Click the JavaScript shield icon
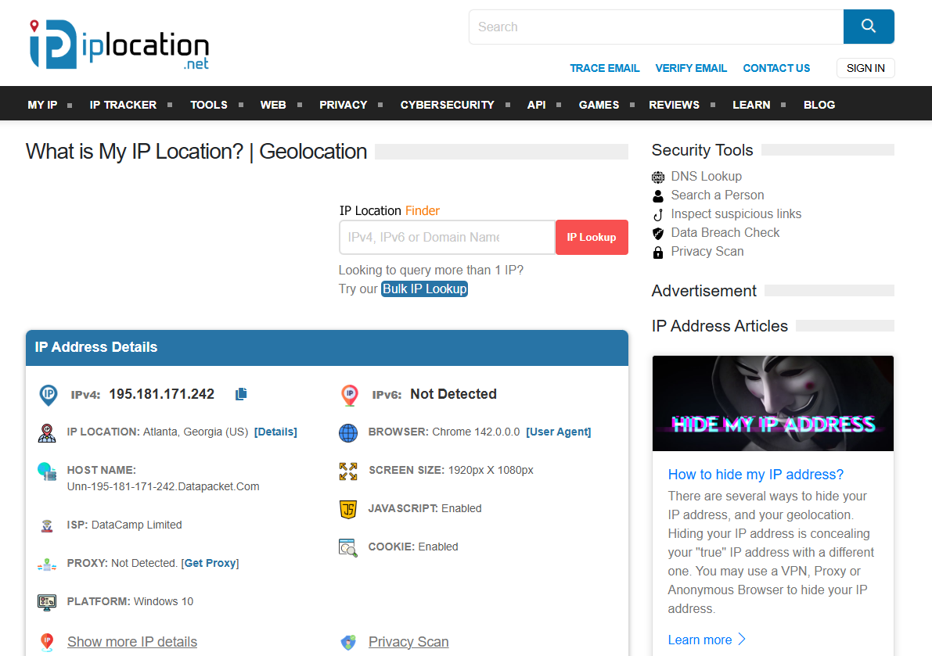Screen dimensions: 932x656 point(348,508)
